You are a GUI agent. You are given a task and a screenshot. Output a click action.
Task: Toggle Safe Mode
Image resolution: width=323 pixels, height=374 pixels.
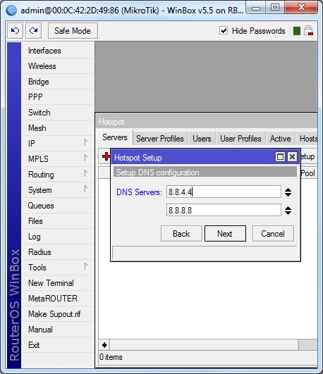click(73, 30)
